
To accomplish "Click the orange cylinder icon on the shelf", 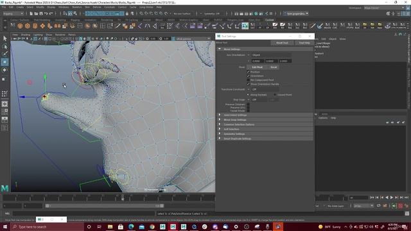I will pos(35,26).
